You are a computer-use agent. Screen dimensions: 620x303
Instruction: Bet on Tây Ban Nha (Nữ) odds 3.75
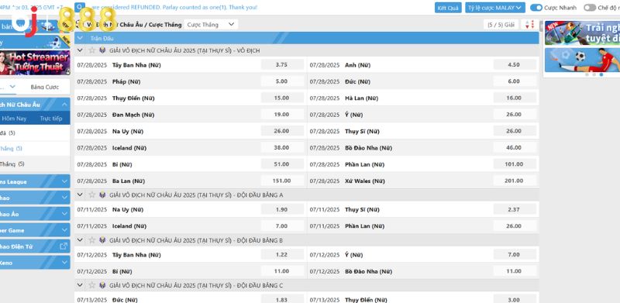click(281, 65)
